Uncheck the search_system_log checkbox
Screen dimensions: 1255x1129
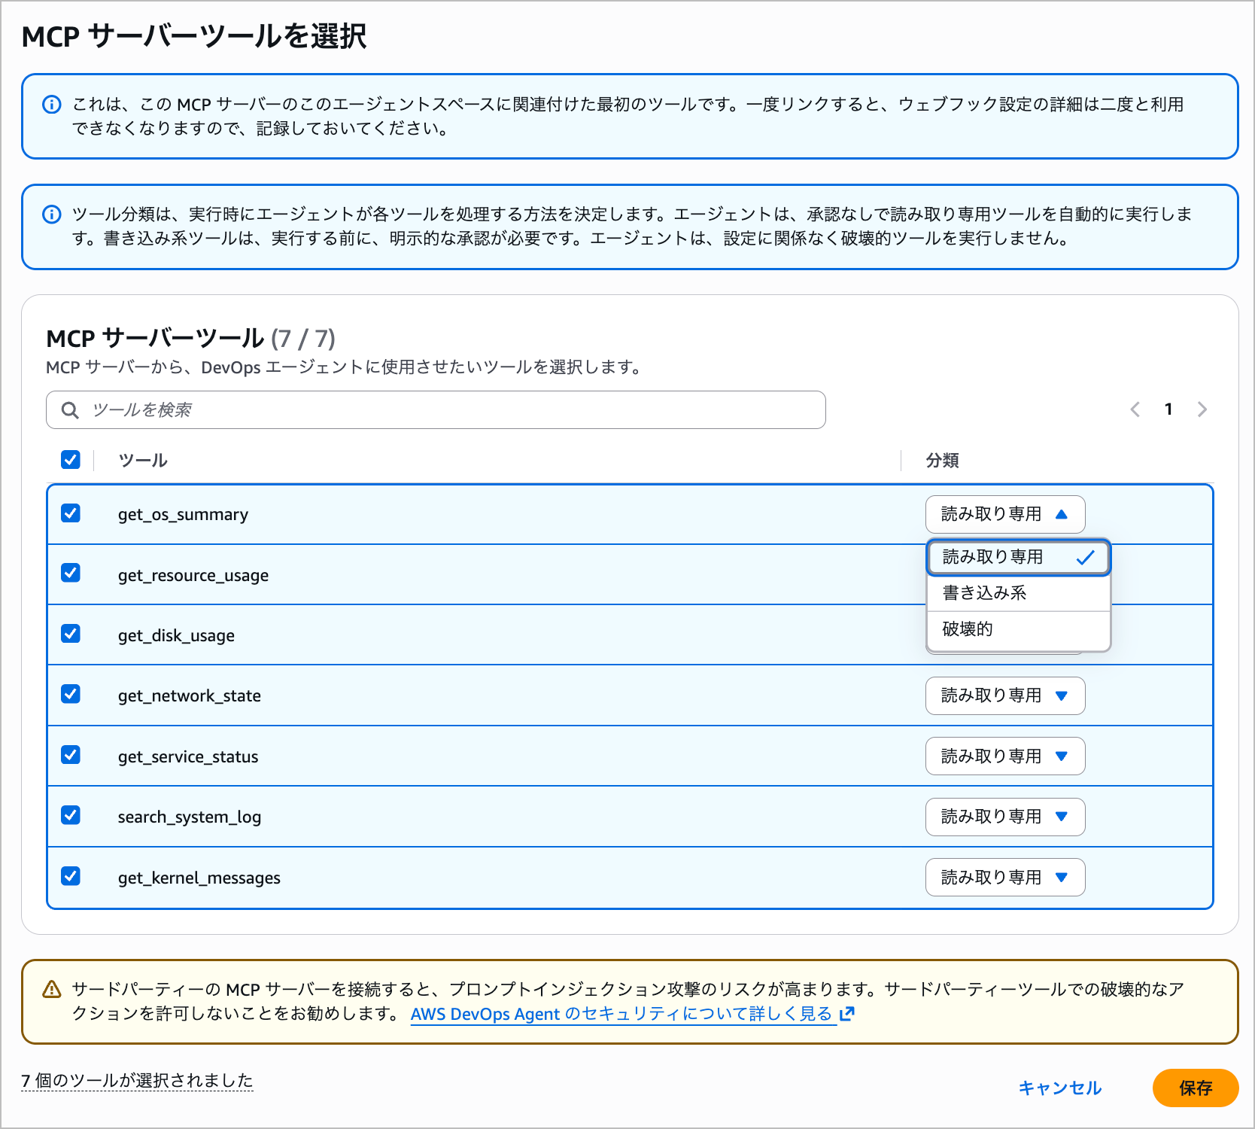click(x=71, y=815)
